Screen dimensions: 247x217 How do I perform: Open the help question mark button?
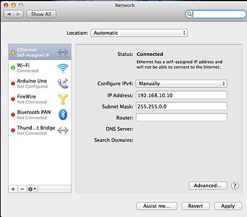click(235, 186)
